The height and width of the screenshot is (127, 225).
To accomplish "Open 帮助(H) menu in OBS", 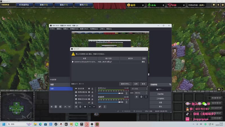I will pyautogui.click(x=109, y=29).
